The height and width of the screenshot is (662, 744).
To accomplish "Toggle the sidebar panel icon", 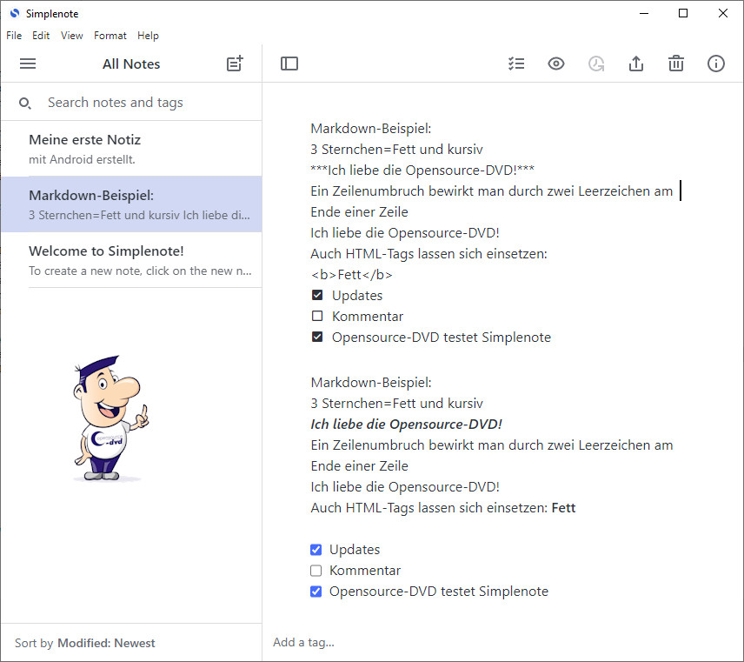I will click(x=289, y=64).
